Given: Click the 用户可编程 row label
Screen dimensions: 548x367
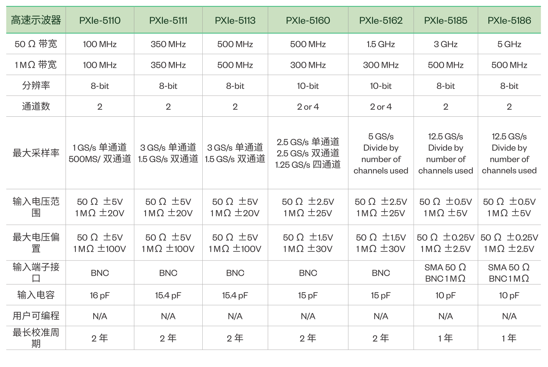Looking at the screenshot, I should [x=36, y=316].
